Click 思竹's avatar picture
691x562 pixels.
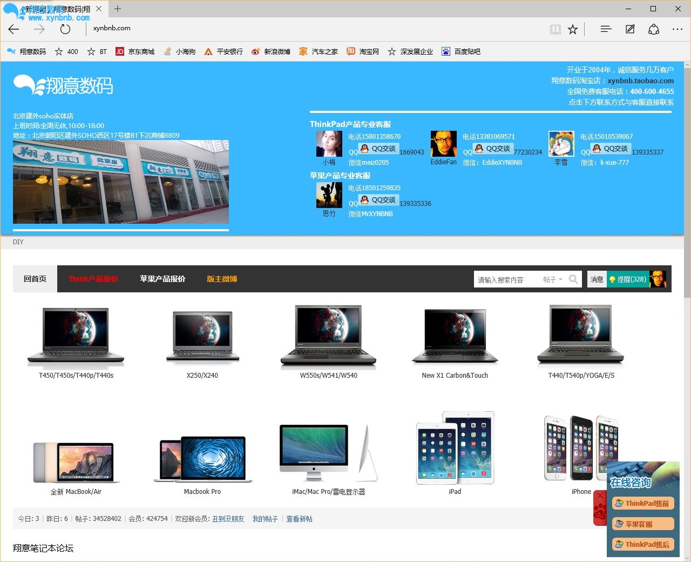(329, 195)
